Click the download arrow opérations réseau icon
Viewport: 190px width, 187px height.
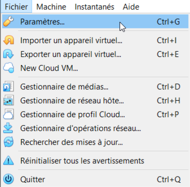pos(8,128)
